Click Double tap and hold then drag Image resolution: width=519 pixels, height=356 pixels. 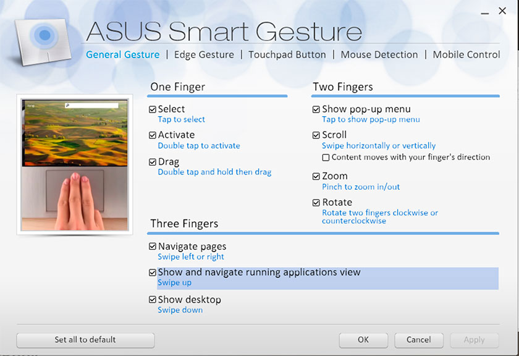[214, 172]
